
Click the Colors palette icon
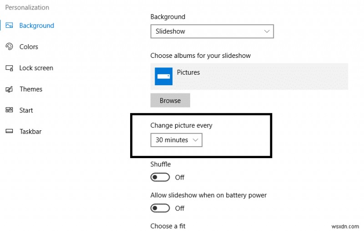(x=9, y=46)
